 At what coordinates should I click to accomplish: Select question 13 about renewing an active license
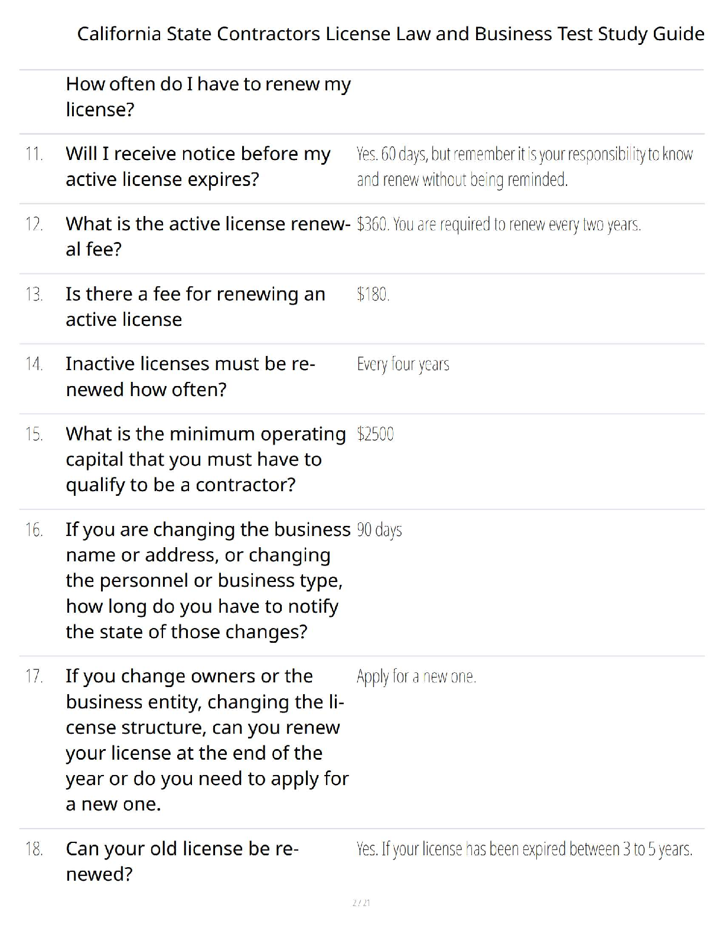196,306
